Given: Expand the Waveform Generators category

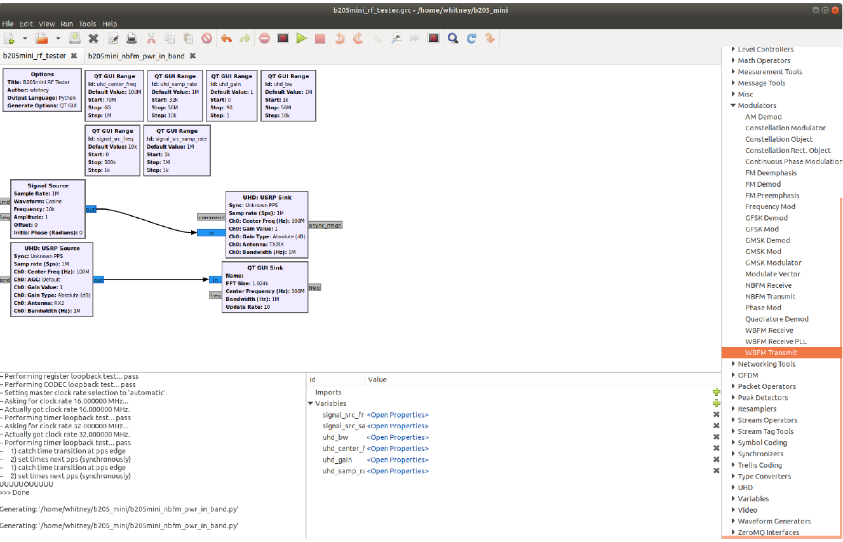Looking at the screenshot, I should tap(733, 521).
